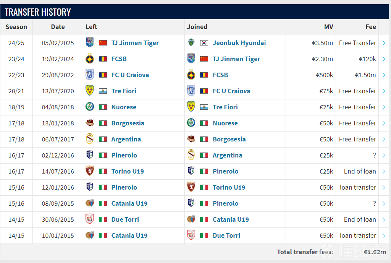Click the South Korea flag icon
The image size is (391, 263).
(x=204, y=43)
